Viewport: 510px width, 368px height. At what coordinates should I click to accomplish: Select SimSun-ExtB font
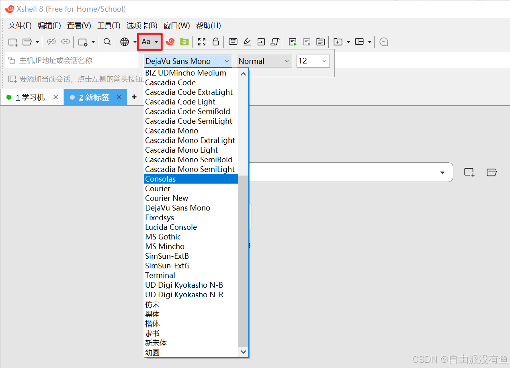click(x=191, y=256)
